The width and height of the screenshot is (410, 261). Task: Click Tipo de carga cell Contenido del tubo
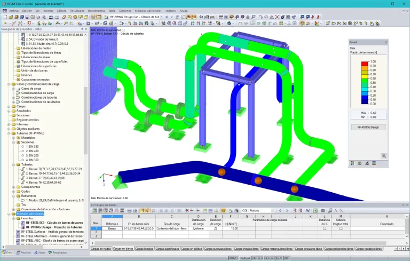(x=171, y=228)
